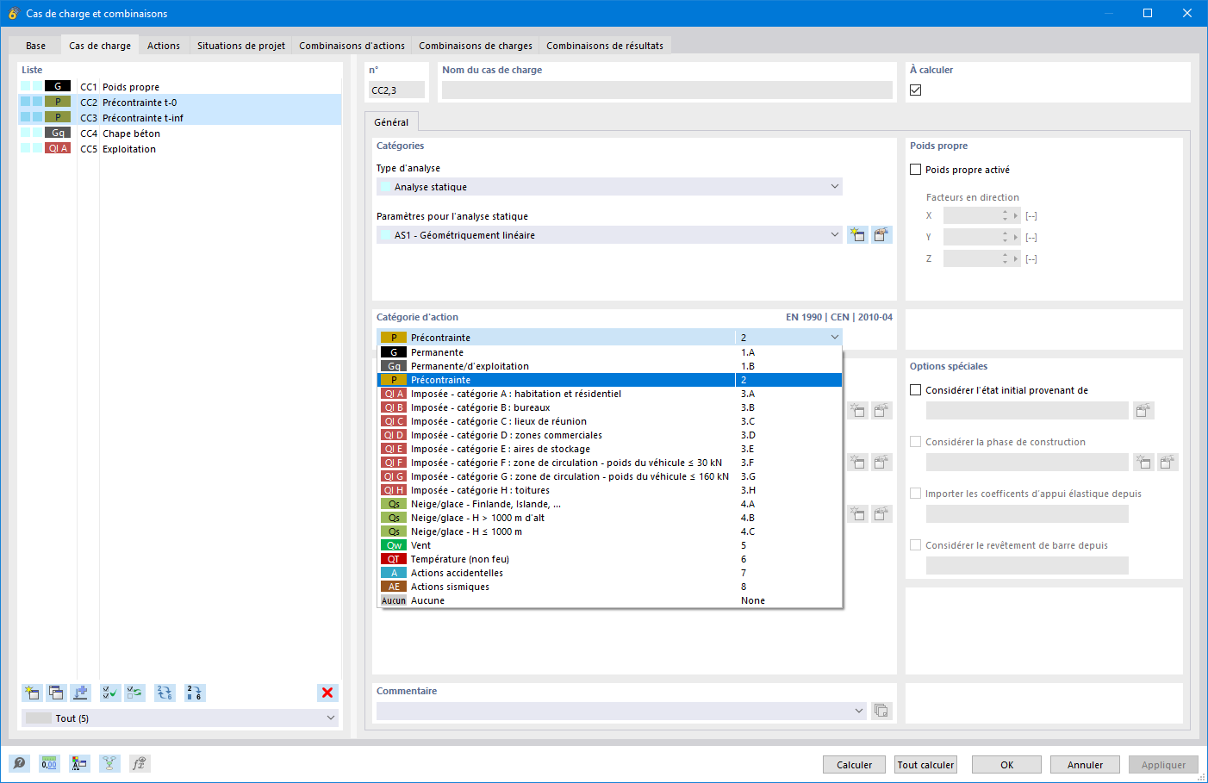Choose Permanente/d'exploitation option
1208x783 pixels.
click(x=609, y=366)
